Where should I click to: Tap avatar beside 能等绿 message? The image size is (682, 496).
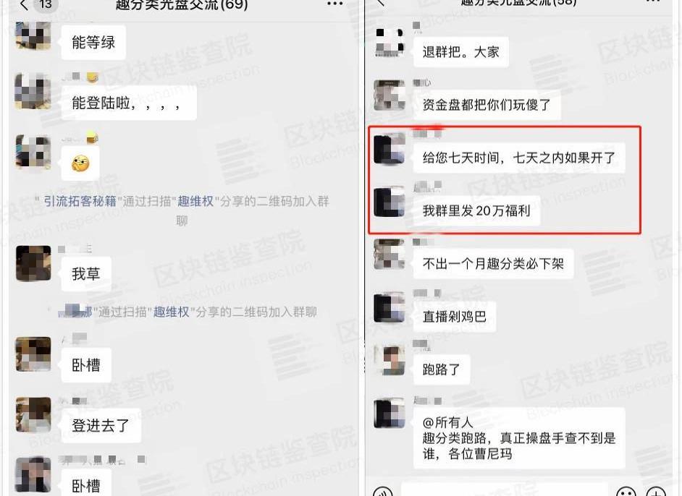pos(33,35)
